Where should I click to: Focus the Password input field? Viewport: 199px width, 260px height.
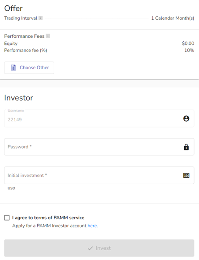[x=99, y=147]
